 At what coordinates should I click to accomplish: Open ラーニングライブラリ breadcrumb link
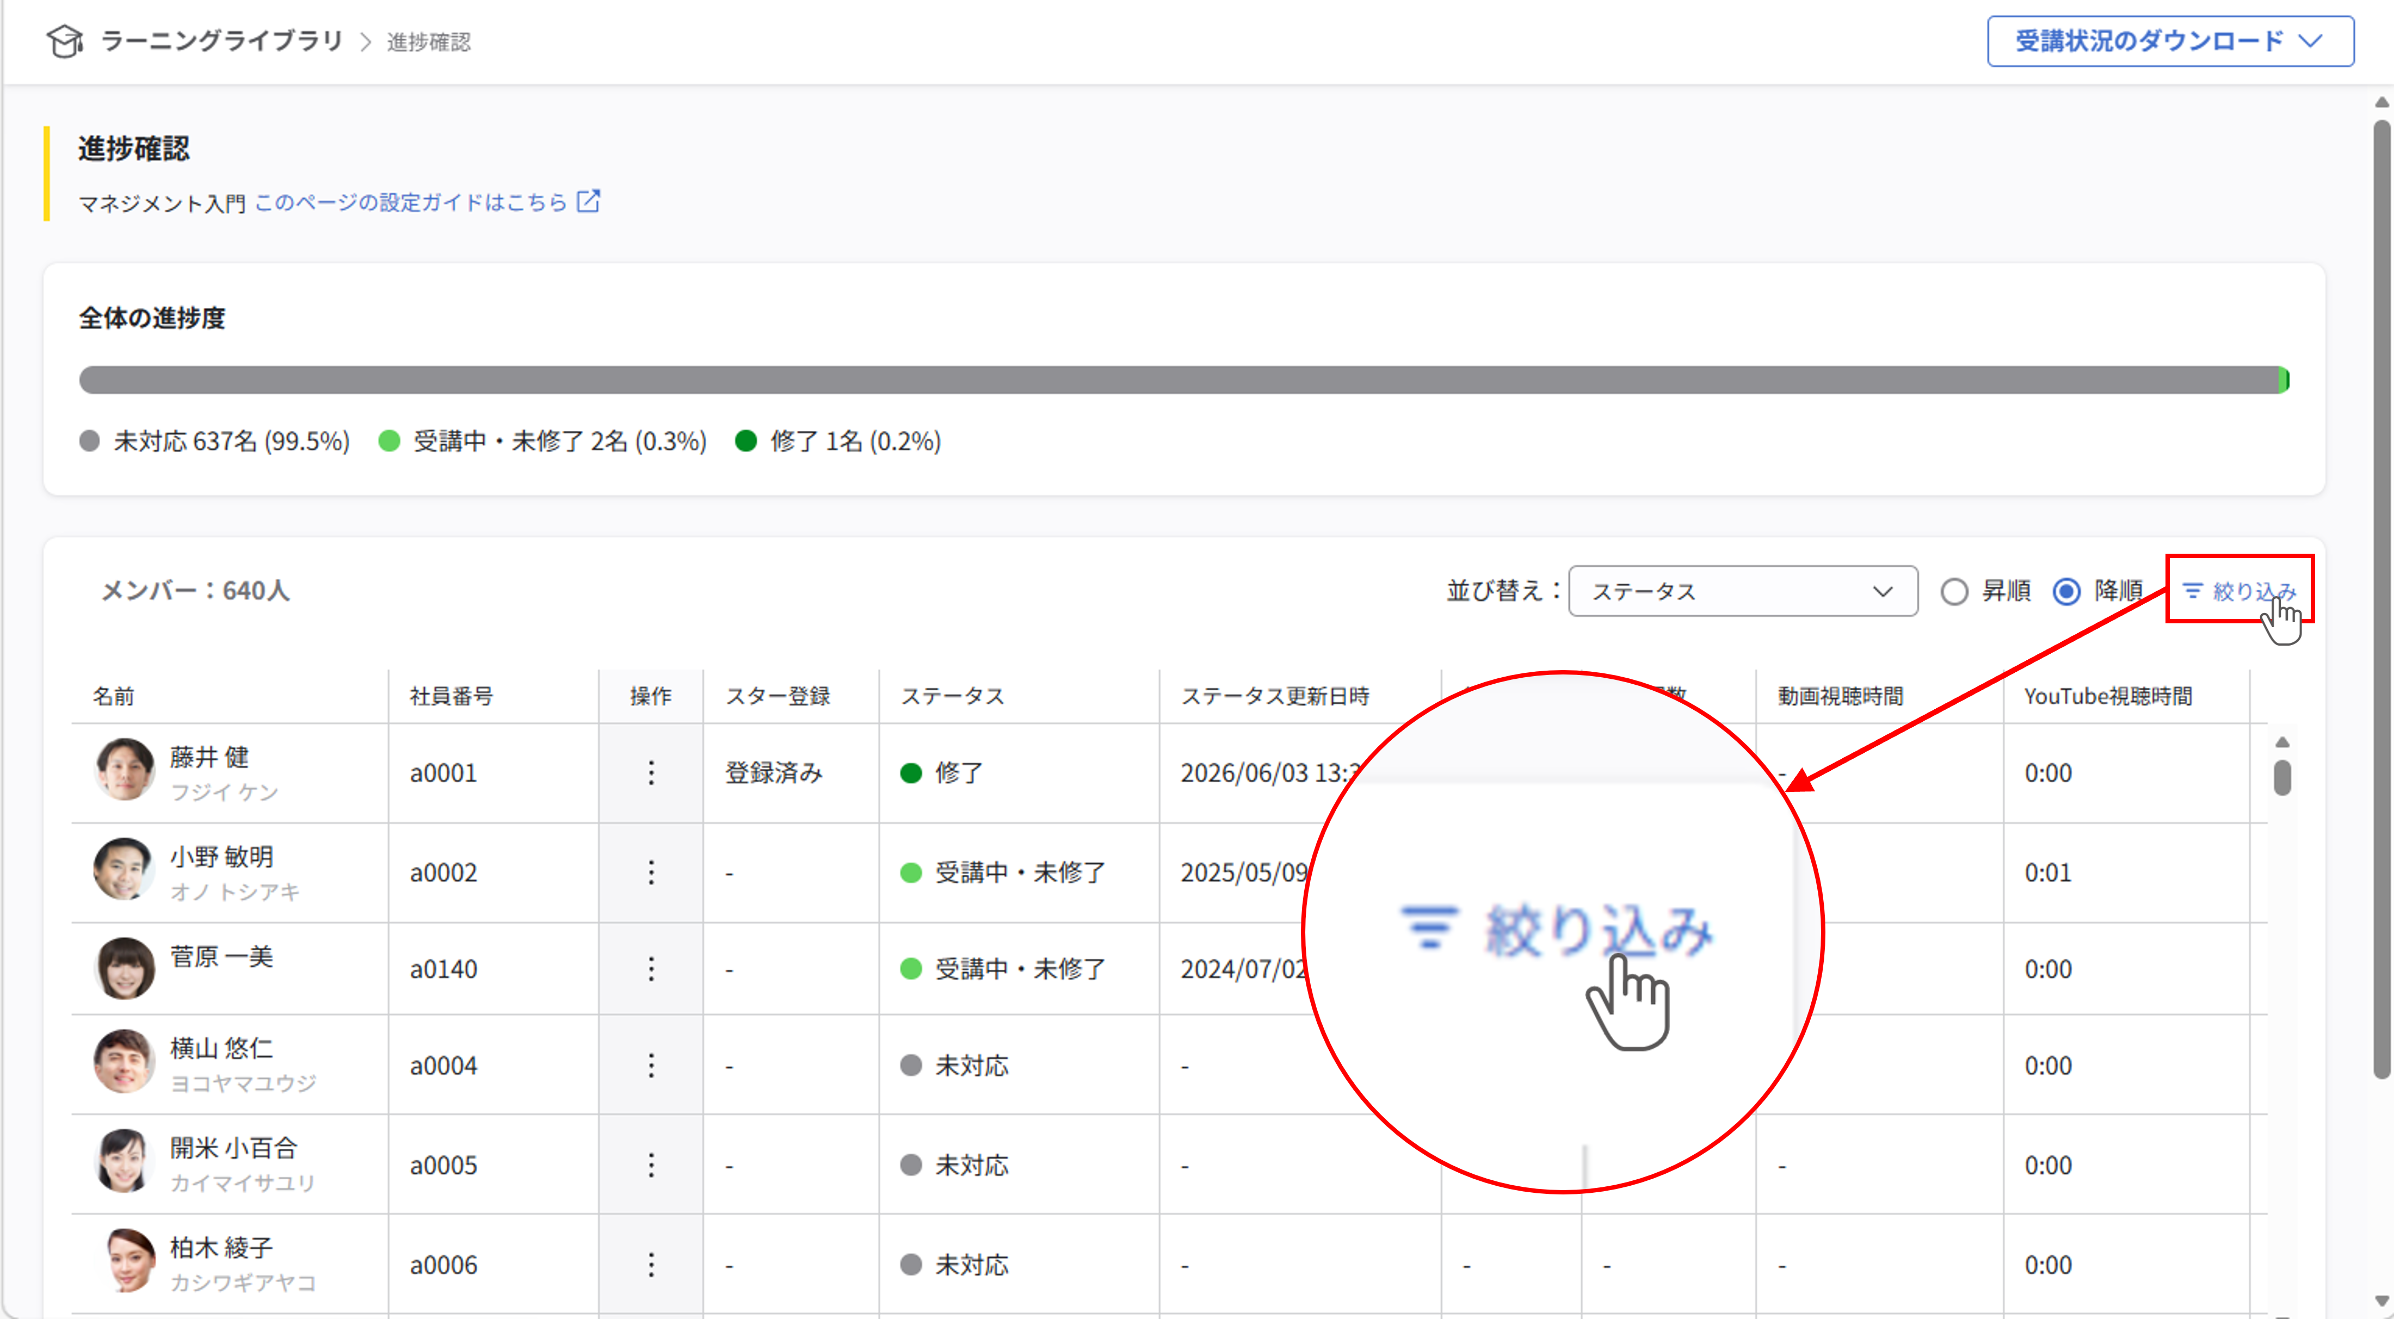[x=222, y=41]
